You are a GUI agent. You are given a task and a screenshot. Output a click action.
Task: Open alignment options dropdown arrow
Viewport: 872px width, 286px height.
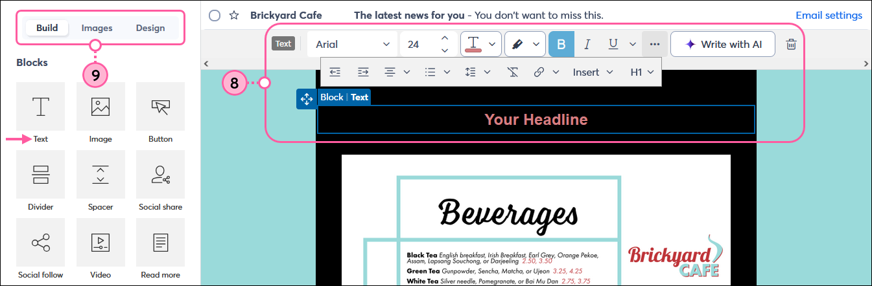pos(407,72)
